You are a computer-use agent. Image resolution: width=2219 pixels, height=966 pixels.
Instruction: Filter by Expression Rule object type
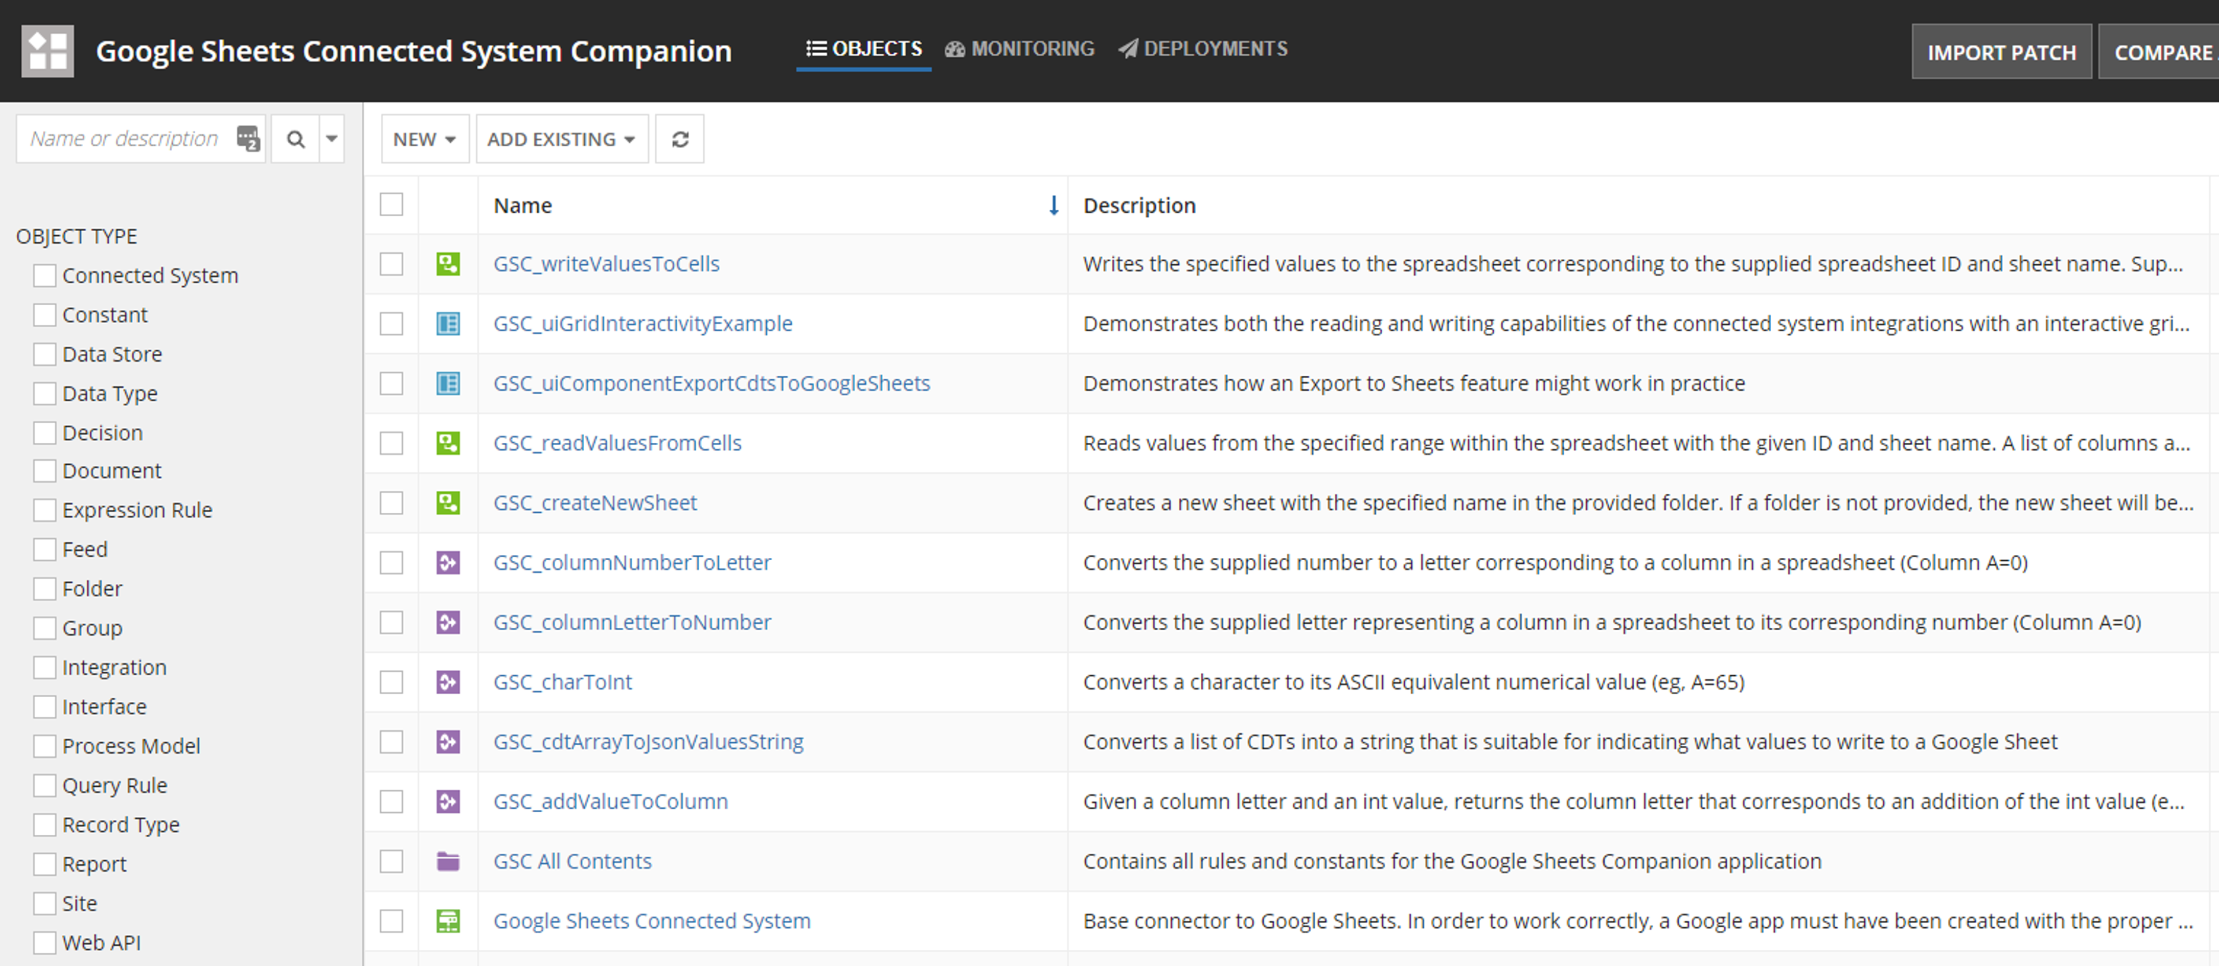45,510
